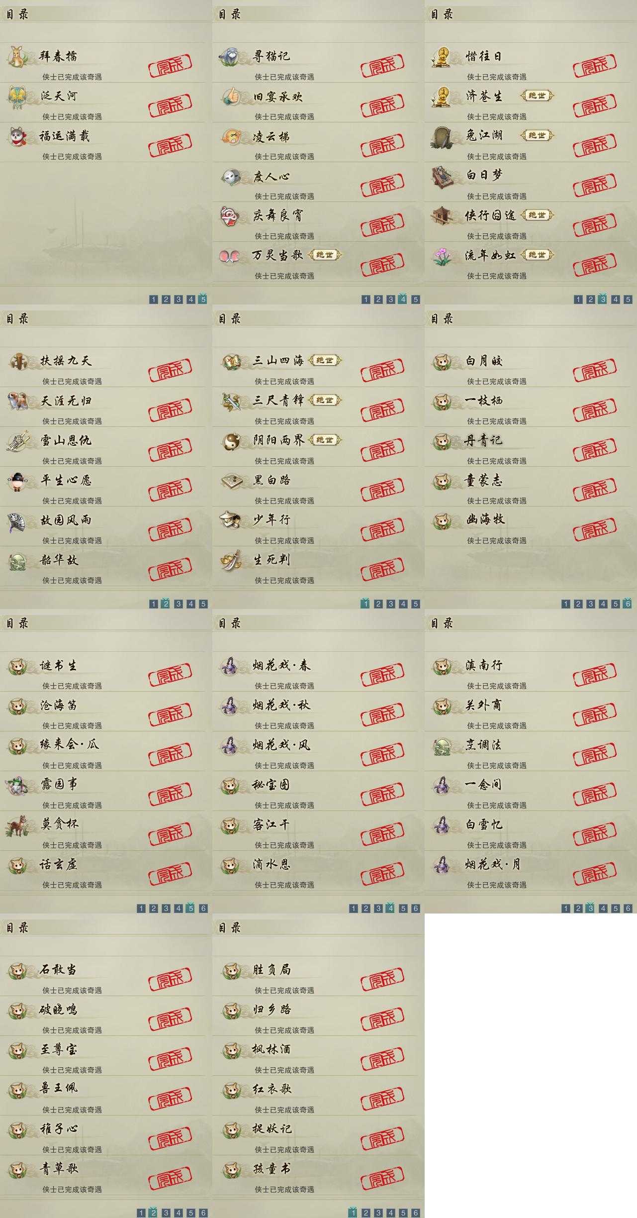
Task: Click the lion dance icon for 庆舞良宵
Action: tap(230, 215)
